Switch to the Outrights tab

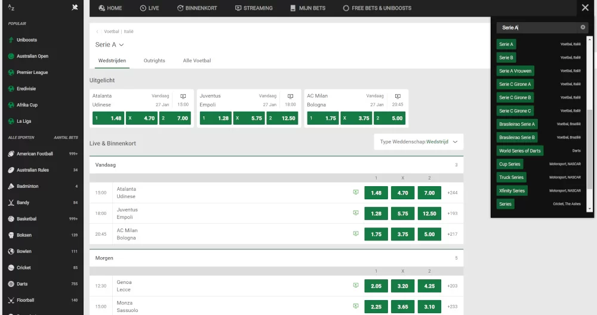(154, 61)
